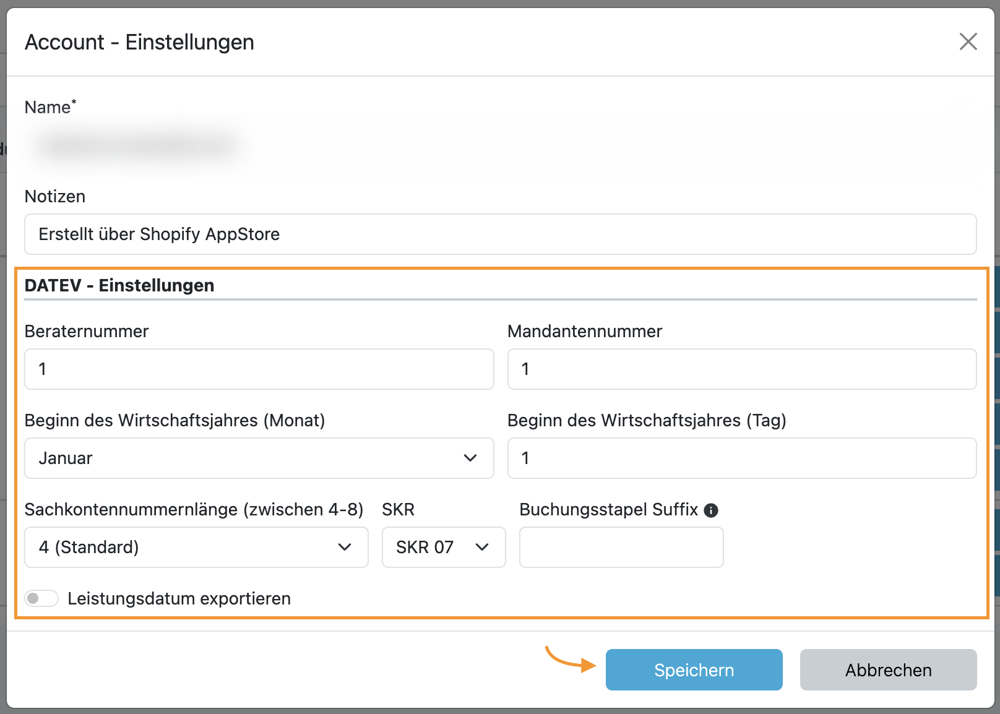Close the Account Einstellungen dialog
Image resolution: width=1000 pixels, height=714 pixels.
[968, 41]
